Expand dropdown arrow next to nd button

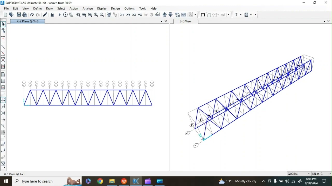(x=229, y=15)
